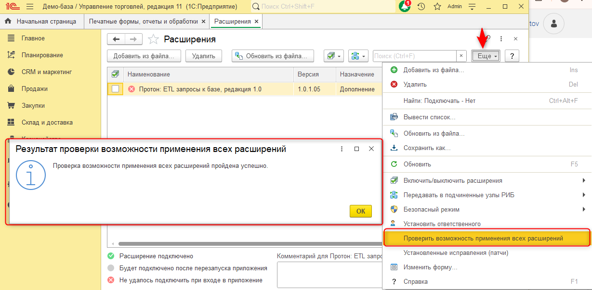Open the 1C main menu hamburger icon
The height and width of the screenshot is (290, 592).
[x=30, y=7]
